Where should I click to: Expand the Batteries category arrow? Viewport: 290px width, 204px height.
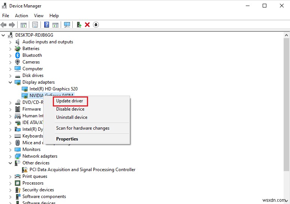pyautogui.click(x=10, y=49)
